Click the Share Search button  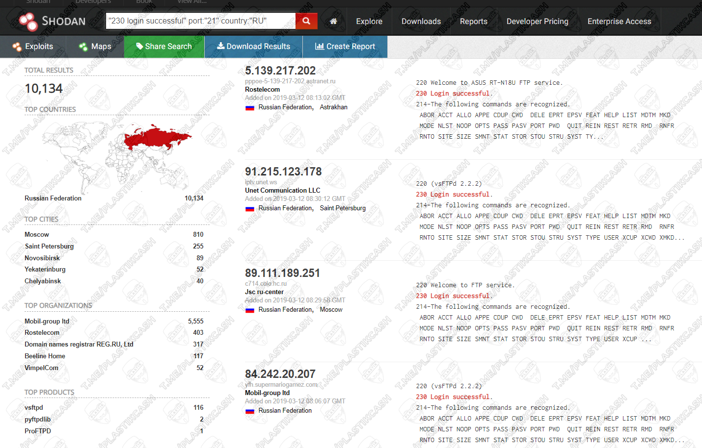(x=164, y=47)
